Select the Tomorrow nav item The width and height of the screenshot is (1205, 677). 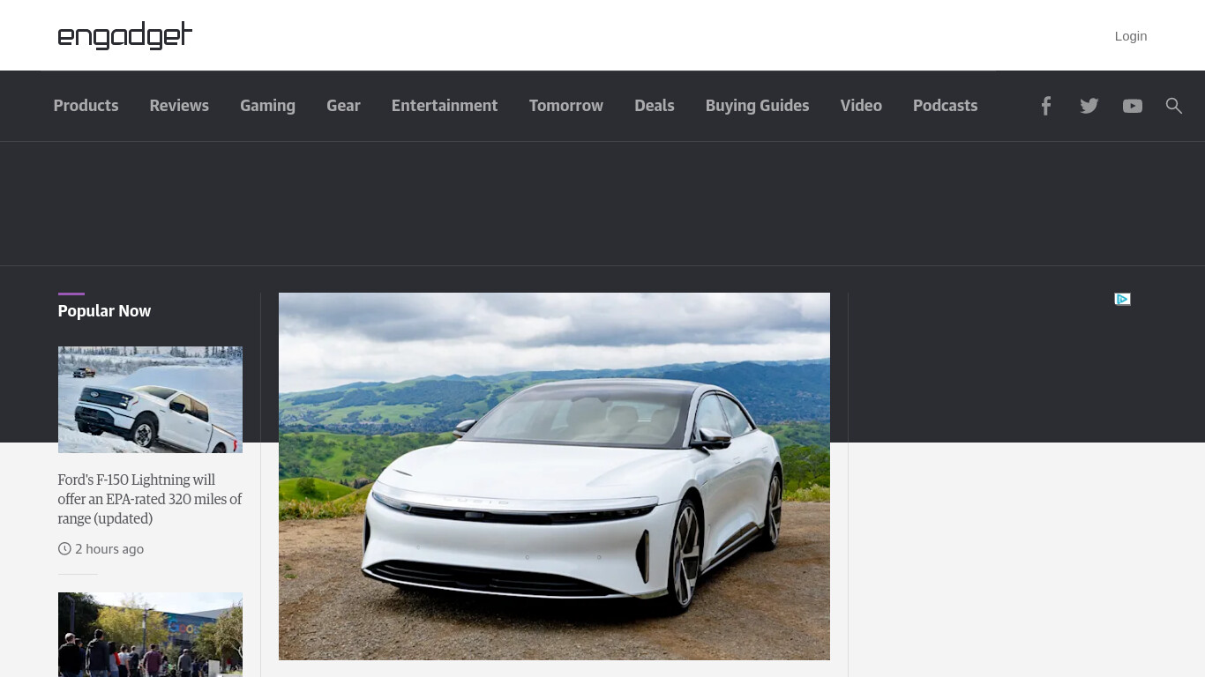point(566,106)
